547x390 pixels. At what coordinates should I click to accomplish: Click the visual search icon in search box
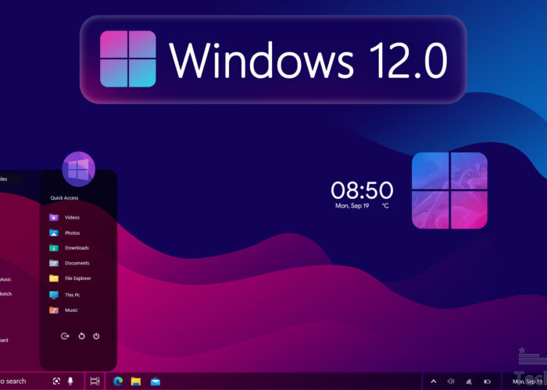(x=56, y=381)
